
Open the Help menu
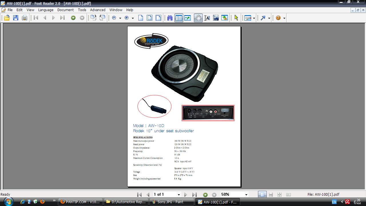[x=130, y=10]
